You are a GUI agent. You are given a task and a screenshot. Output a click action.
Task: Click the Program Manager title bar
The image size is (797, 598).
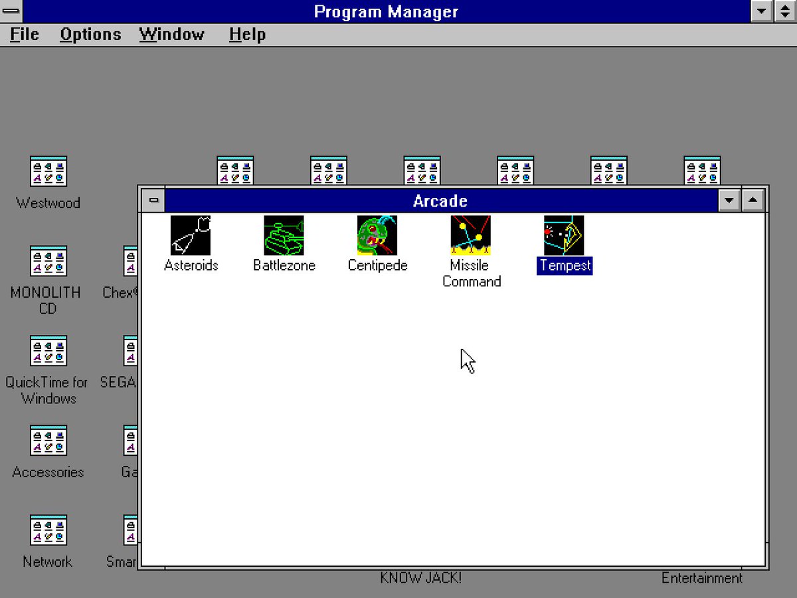387,11
